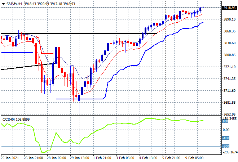Select the -100 level marker in CCI panel
238x162 pixels.
226,138
